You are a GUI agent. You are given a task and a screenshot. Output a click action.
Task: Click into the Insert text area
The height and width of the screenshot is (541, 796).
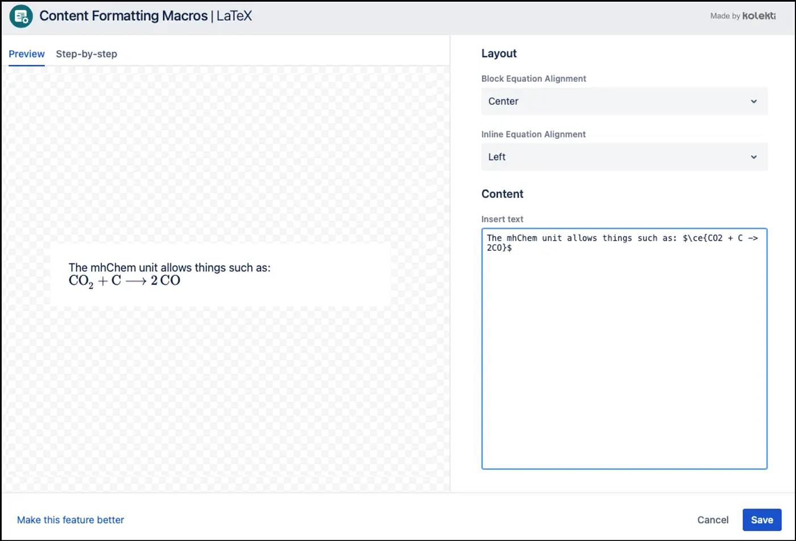(x=624, y=349)
